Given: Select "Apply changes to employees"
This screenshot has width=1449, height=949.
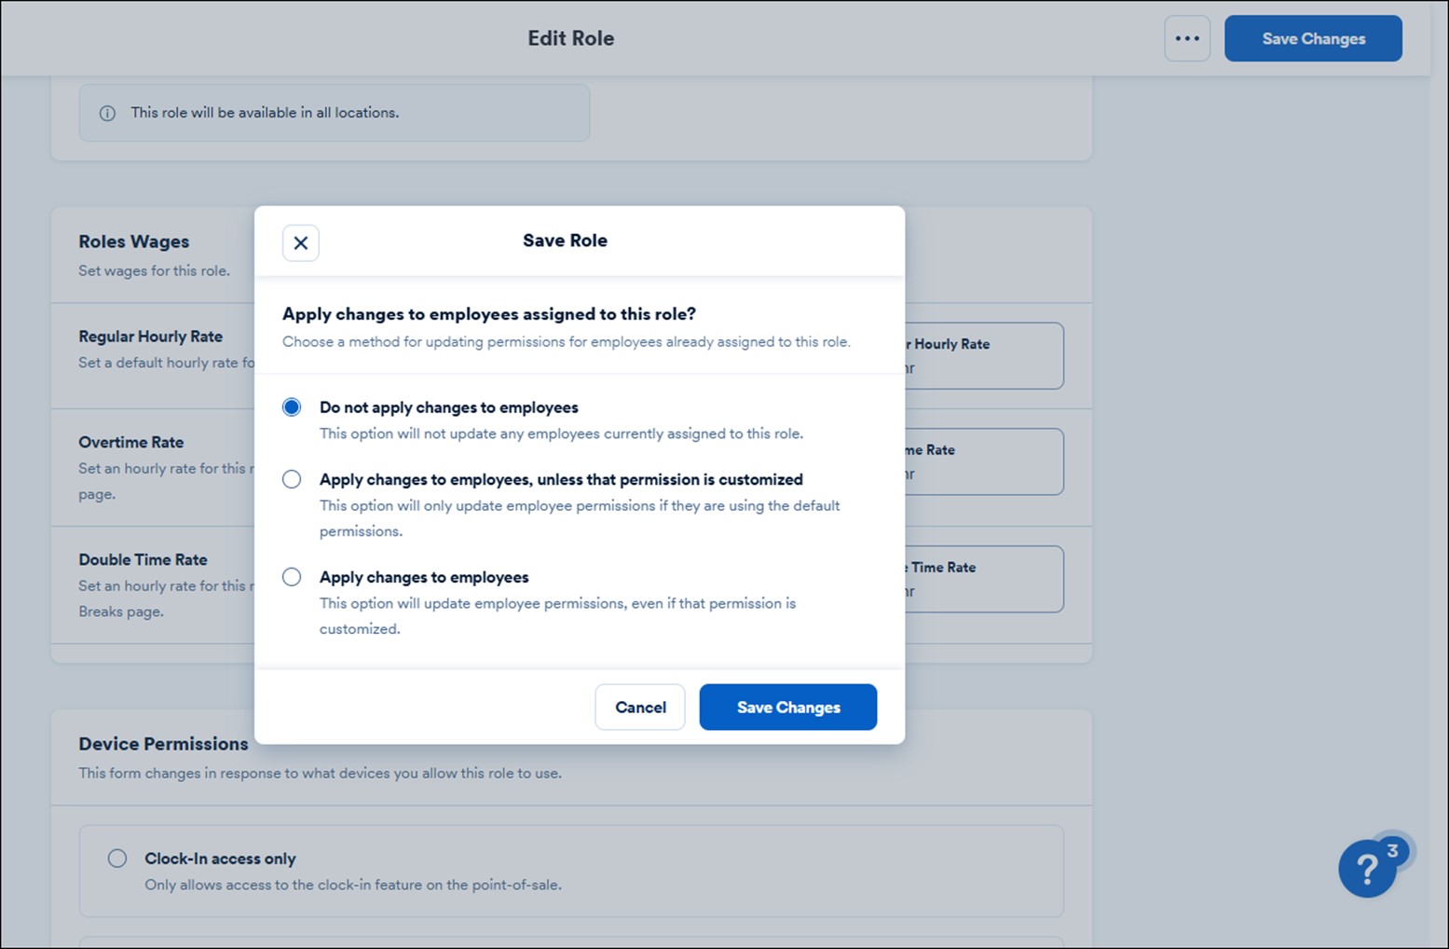Looking at the screenshot, I should (x=292, y=576).
